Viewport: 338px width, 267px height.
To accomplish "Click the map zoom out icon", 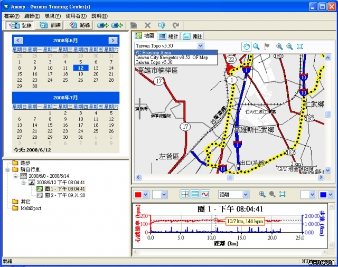I will pyautogui.click(x=289, y=46).
